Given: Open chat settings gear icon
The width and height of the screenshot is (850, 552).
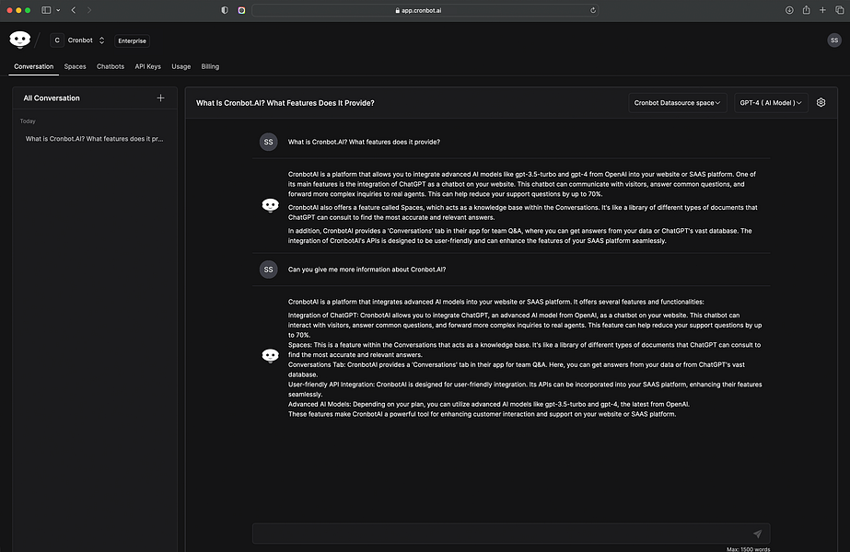Looking at the screenshot, I should point(821,102).
